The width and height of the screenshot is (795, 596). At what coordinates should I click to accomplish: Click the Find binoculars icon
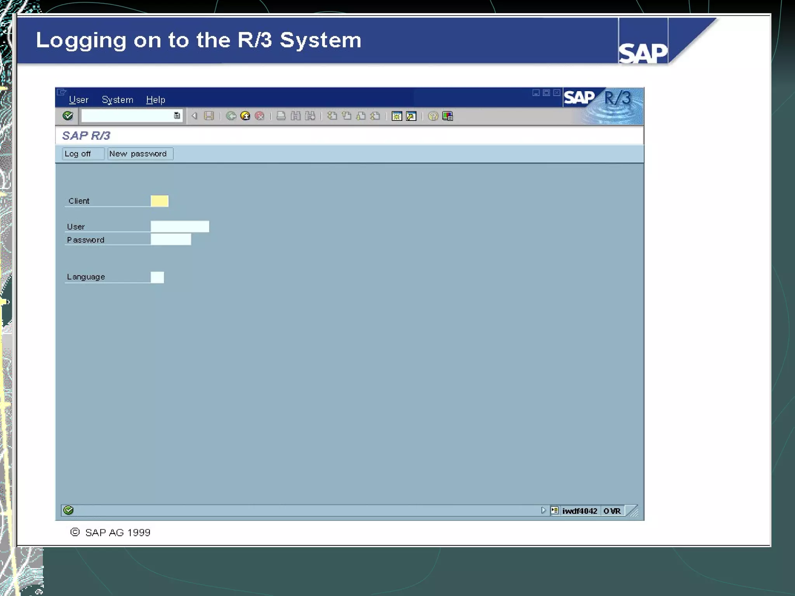pyautogui.click(x=295, y=116)
